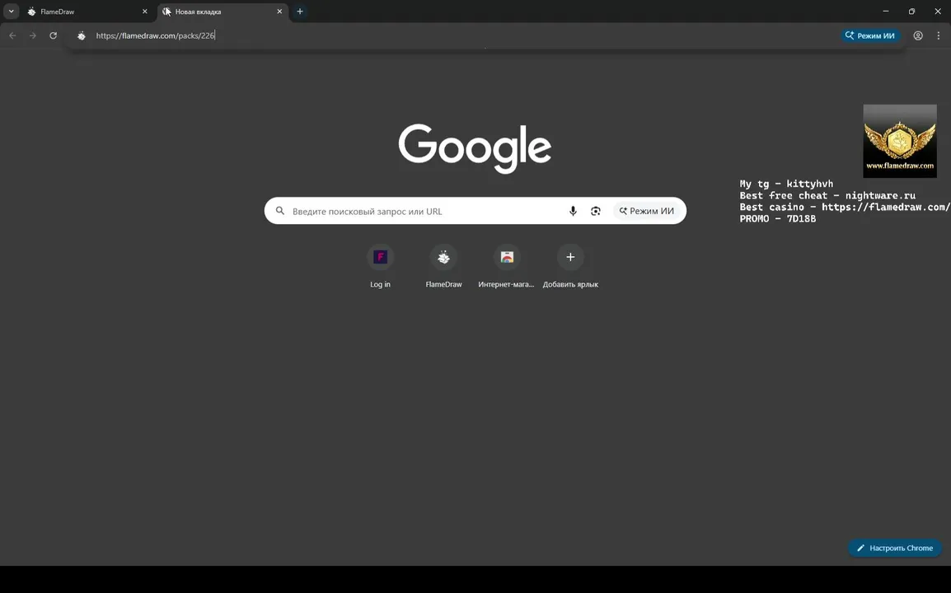Click the Настроить Chrome button

(x=895, y=549)
